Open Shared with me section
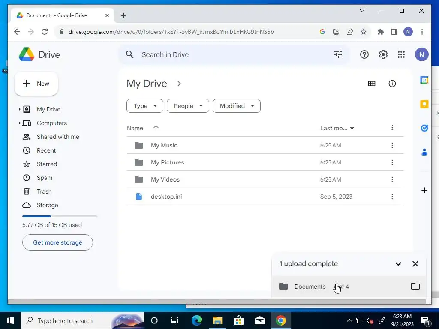Image resolution: width=439 pixels, height=329 pixels. click(58, 137)
